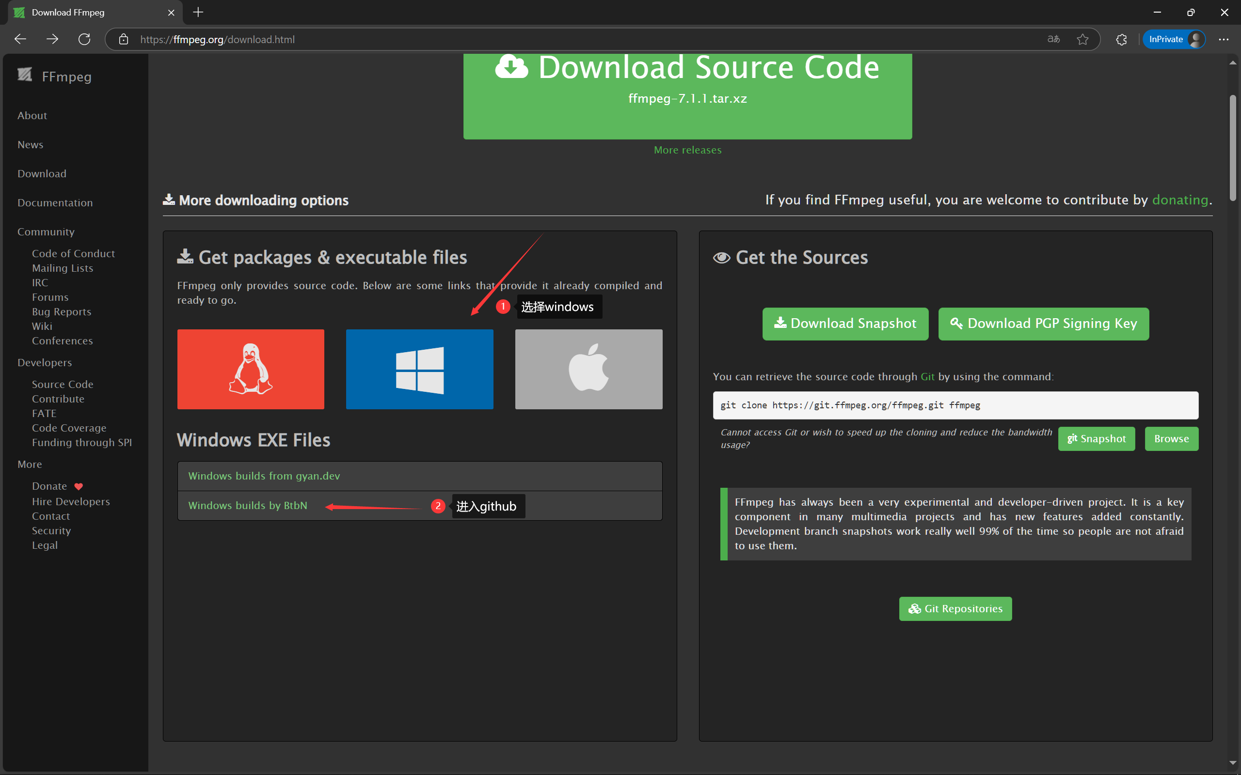Follow the donating link

click(x=1180, y=200)
